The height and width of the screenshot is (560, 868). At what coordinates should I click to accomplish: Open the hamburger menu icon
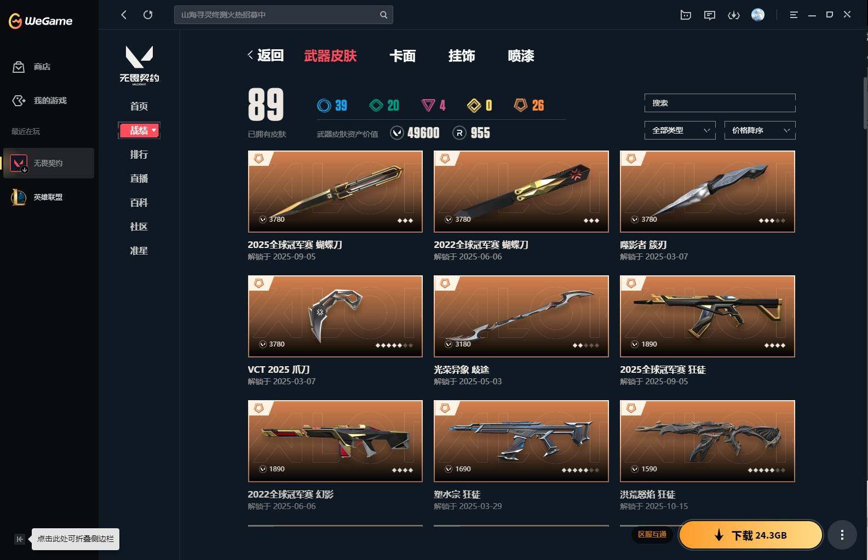794,15
